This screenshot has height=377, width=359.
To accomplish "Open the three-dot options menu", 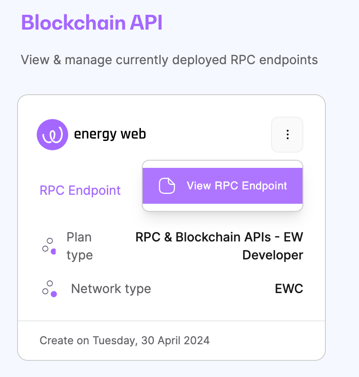I will pyautogui.click(x=287, y=134).
